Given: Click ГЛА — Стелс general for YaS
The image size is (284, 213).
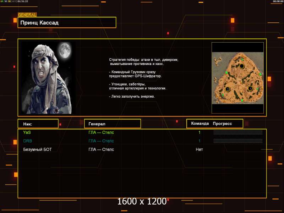Looking at the screenshot, I should pos(101,132).
